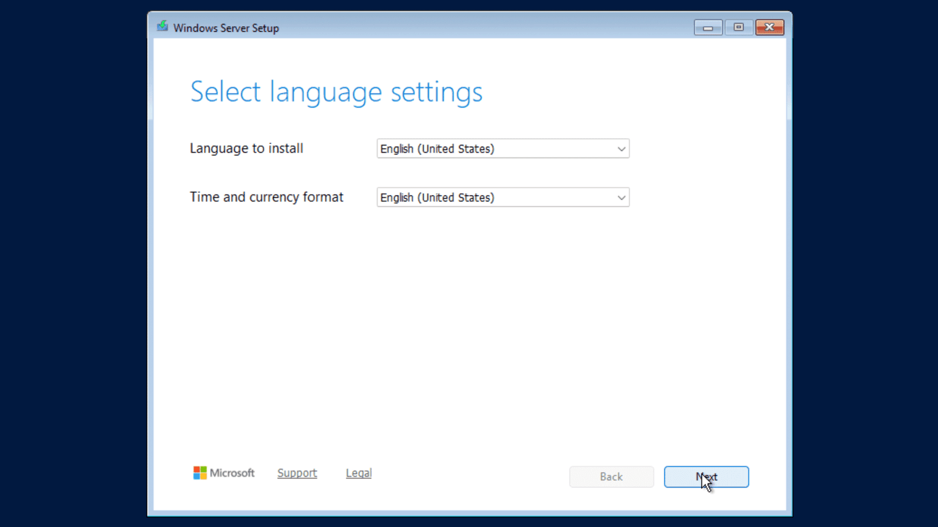Viewport: 938px width, 527px height.
Task: Click the Time and currency format label
Action: [267, 197]
